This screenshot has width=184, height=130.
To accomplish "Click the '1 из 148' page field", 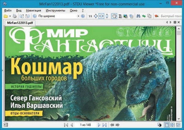I will click(x=86, y=125).
